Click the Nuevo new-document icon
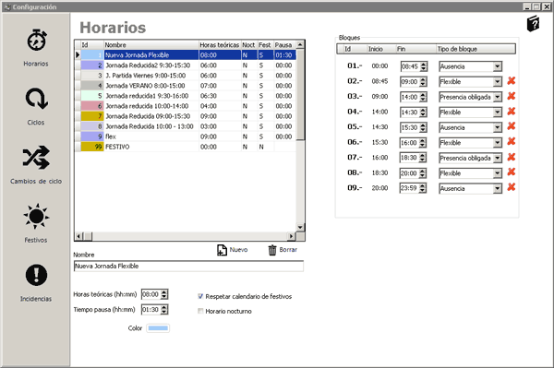This screenshot has height=368, width=554. pos(222,250)
